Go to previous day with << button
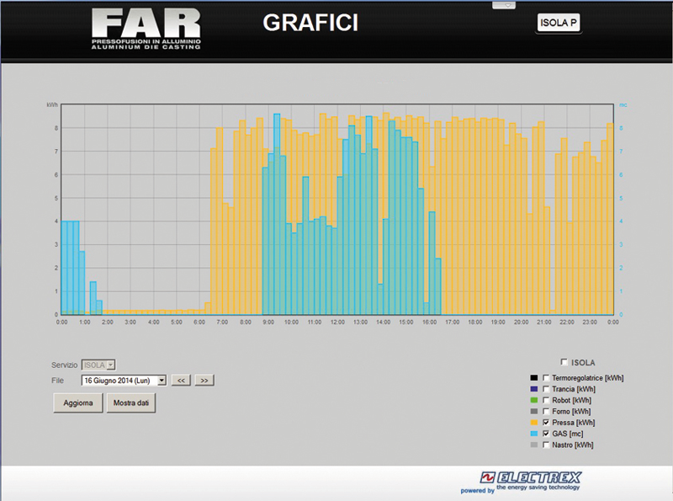This screenshot has height=501, width=673. [x=181, y=381]
